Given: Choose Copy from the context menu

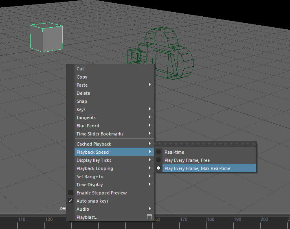Looking at the screenshot, I should pos(82,77).
